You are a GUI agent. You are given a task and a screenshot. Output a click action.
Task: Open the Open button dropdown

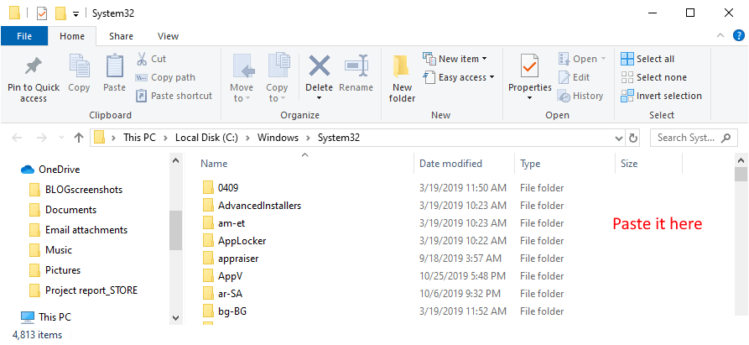coord(603,59)
